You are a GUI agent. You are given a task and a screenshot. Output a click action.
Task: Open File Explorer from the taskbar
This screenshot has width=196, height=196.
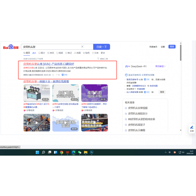point(86,152)
